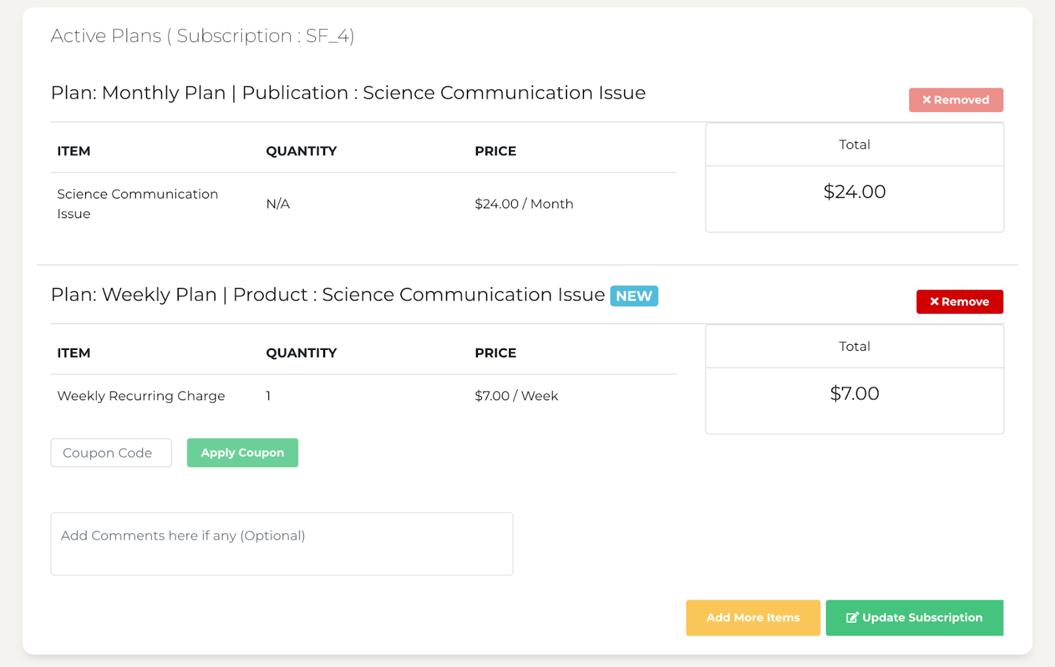Click the Removed status badge on Monthly Plan

[955, 100]
